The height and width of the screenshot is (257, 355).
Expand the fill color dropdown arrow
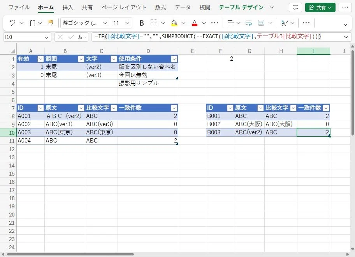pyautogui.click(x=183, y=23)
